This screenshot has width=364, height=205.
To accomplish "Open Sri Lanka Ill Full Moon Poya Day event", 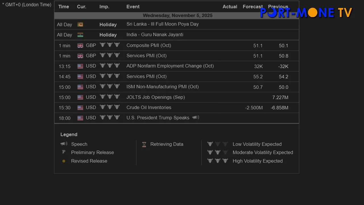I will click(163, 24).
